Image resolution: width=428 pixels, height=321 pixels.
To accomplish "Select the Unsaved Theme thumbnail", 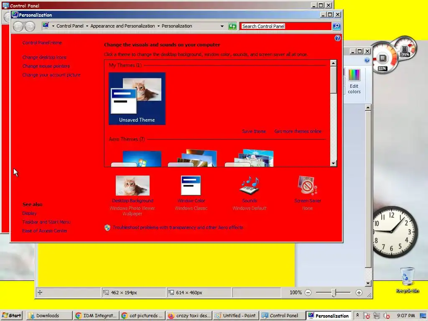I will click(x=137, y=99).
